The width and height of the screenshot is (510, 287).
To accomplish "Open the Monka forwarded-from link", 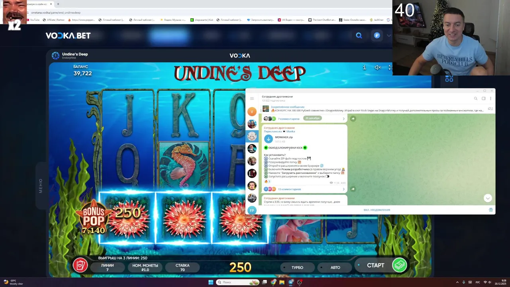I will coord(290,131).
